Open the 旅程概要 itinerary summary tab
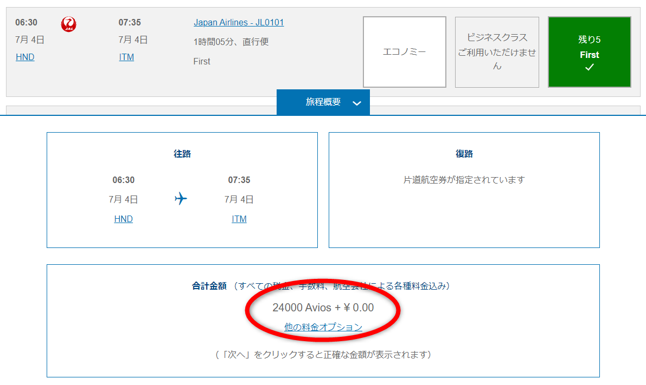This screenshot has width=646, height=385. pos(323,102)
